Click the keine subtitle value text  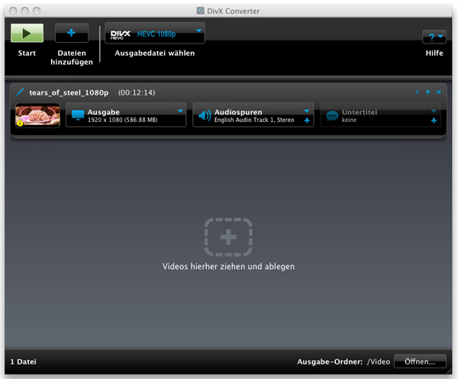point(349,120)
